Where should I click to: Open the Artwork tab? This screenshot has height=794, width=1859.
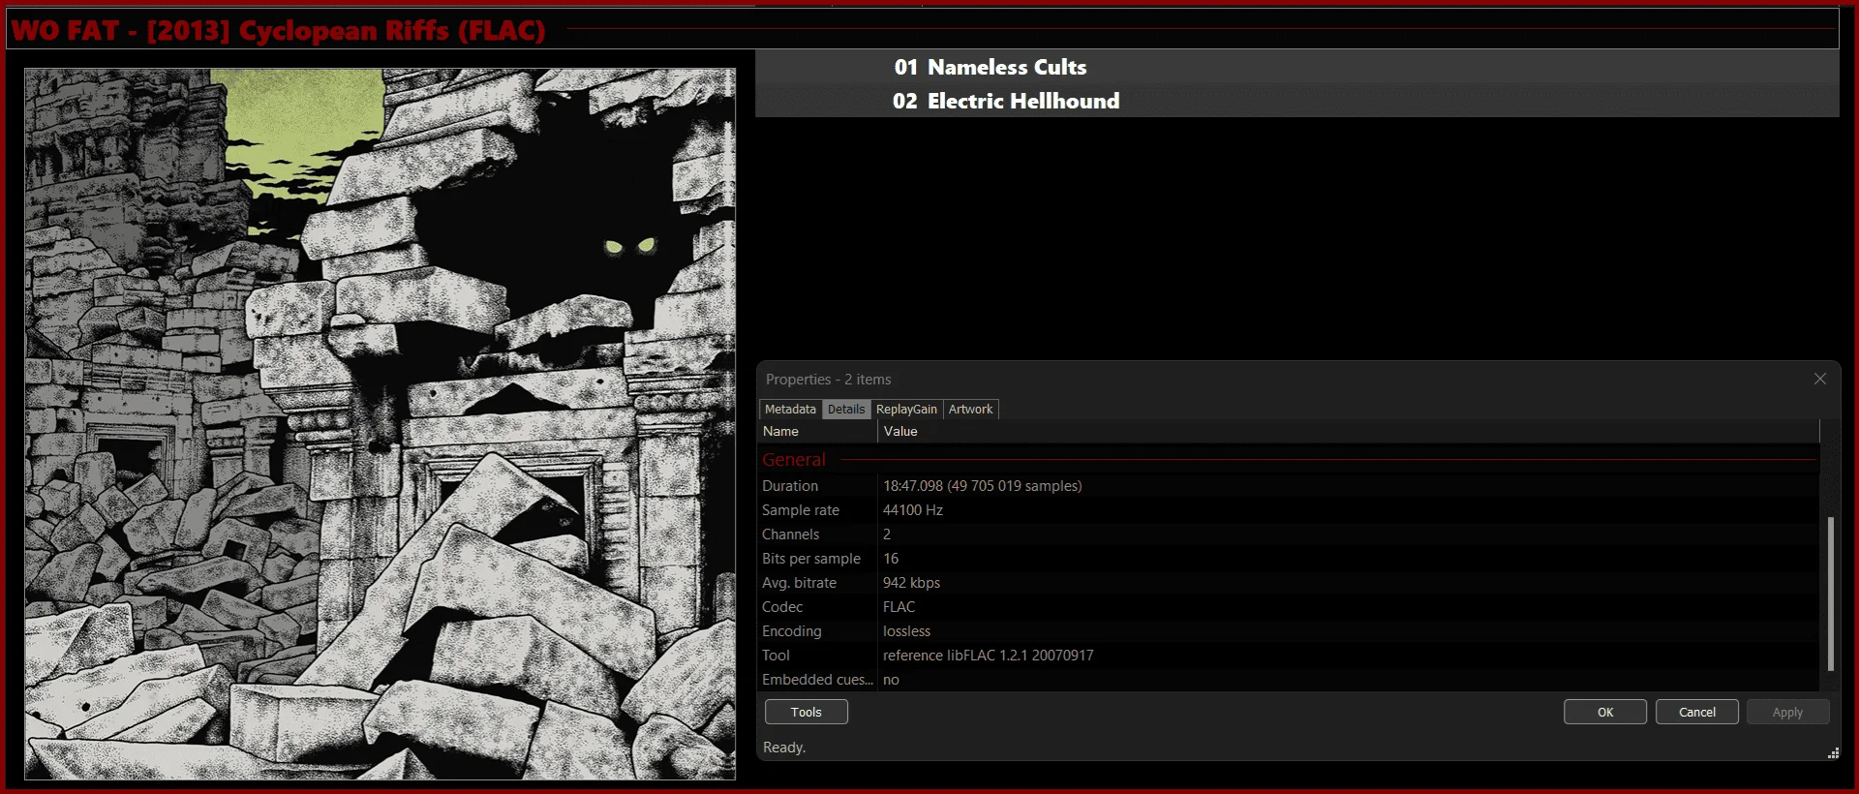(970, 410)
